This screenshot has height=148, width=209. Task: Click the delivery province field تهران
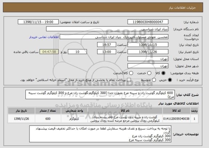[148, 59]
